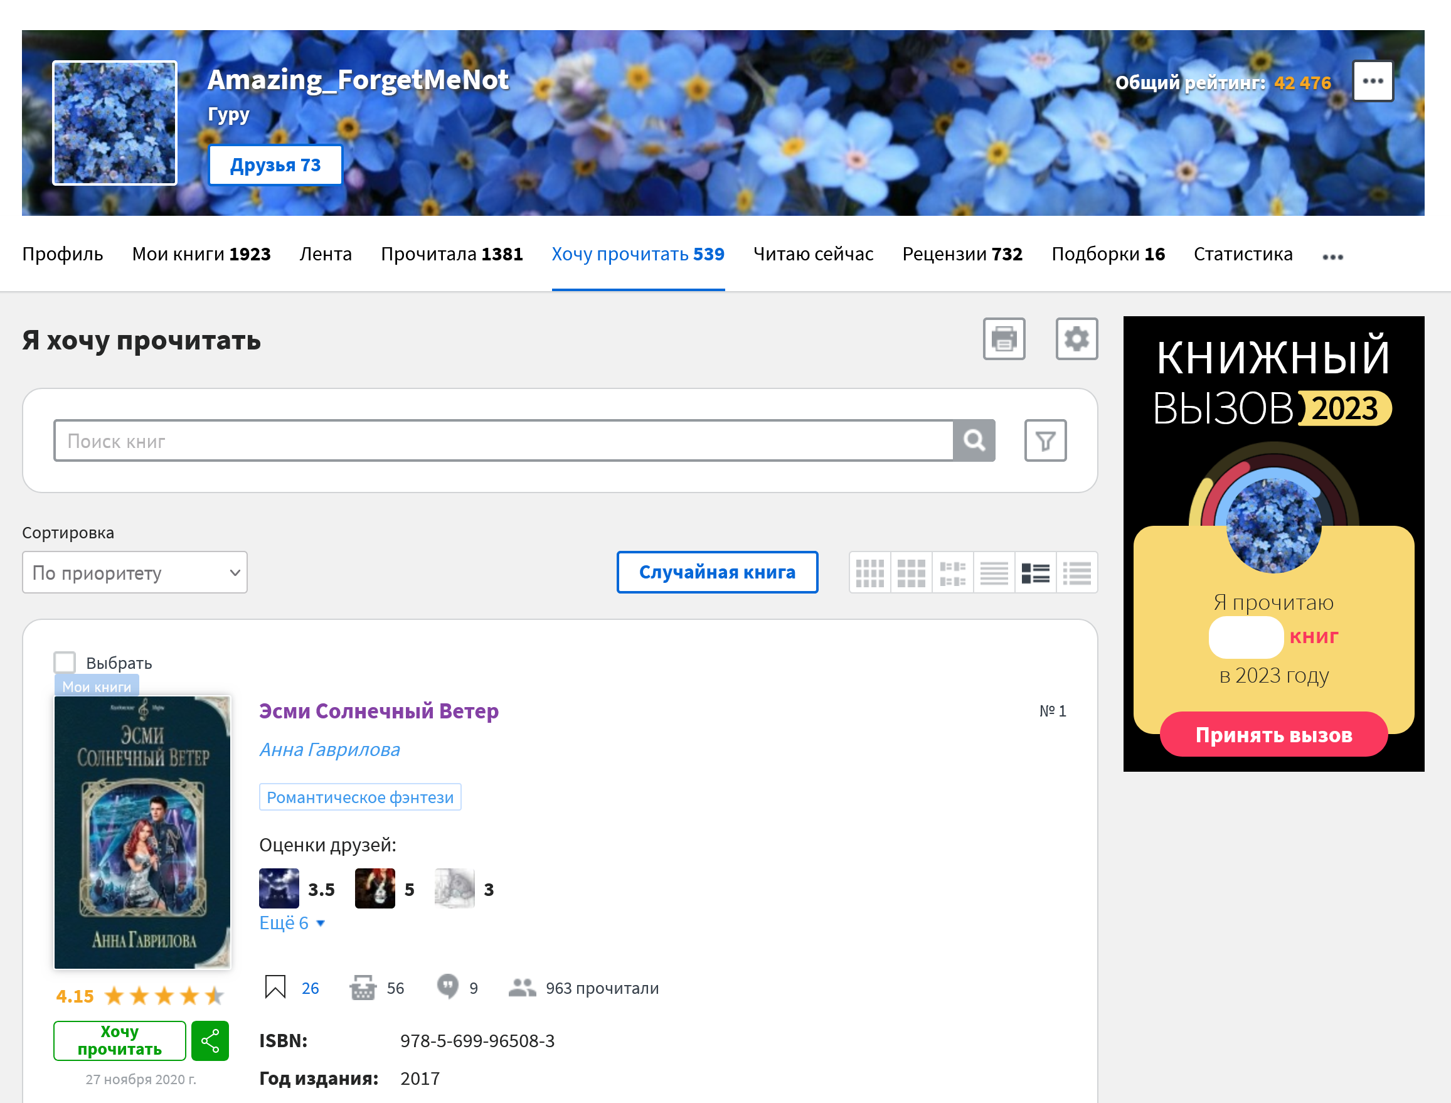The image size is (1451, 1103).
Task: Click the Друзья 73 button
Action: click(275, 165)
